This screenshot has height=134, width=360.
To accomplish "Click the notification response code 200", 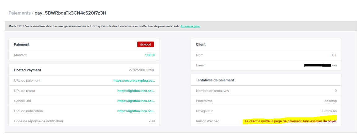I will coord(152,121).
